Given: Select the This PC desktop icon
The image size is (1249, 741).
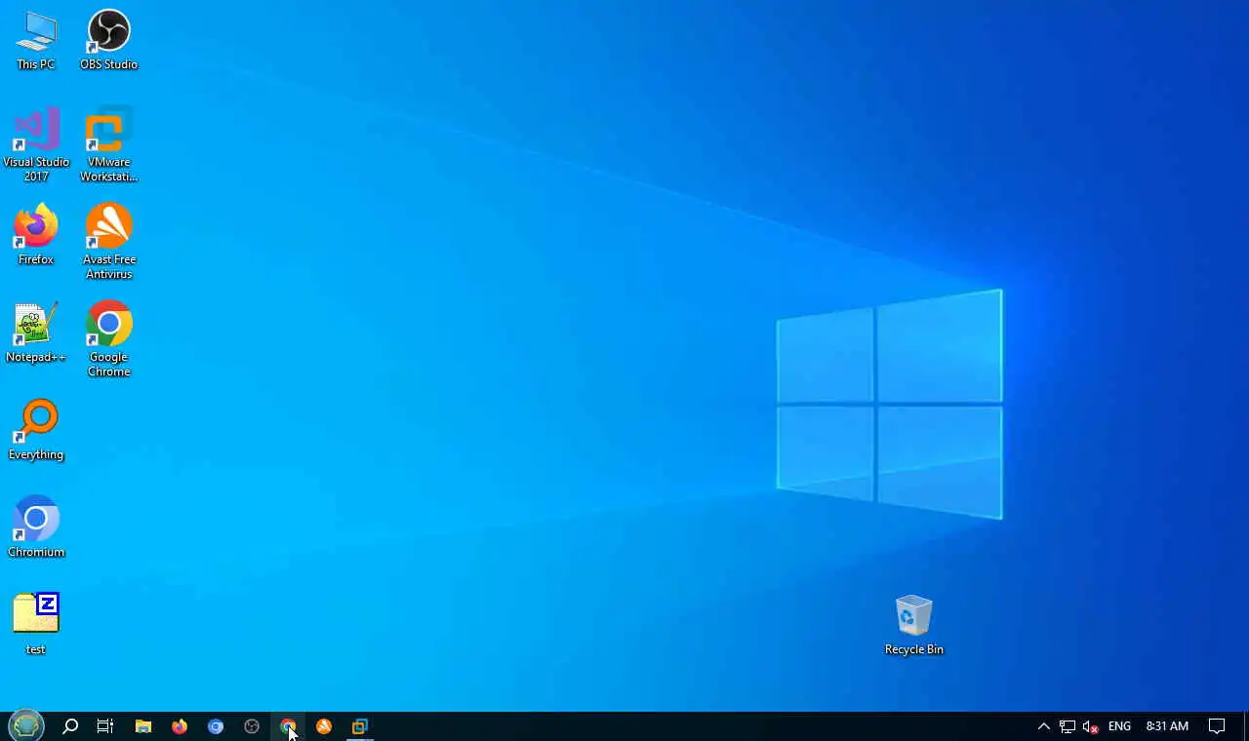Looking at the screenshot, I should [x=36, y=40].
